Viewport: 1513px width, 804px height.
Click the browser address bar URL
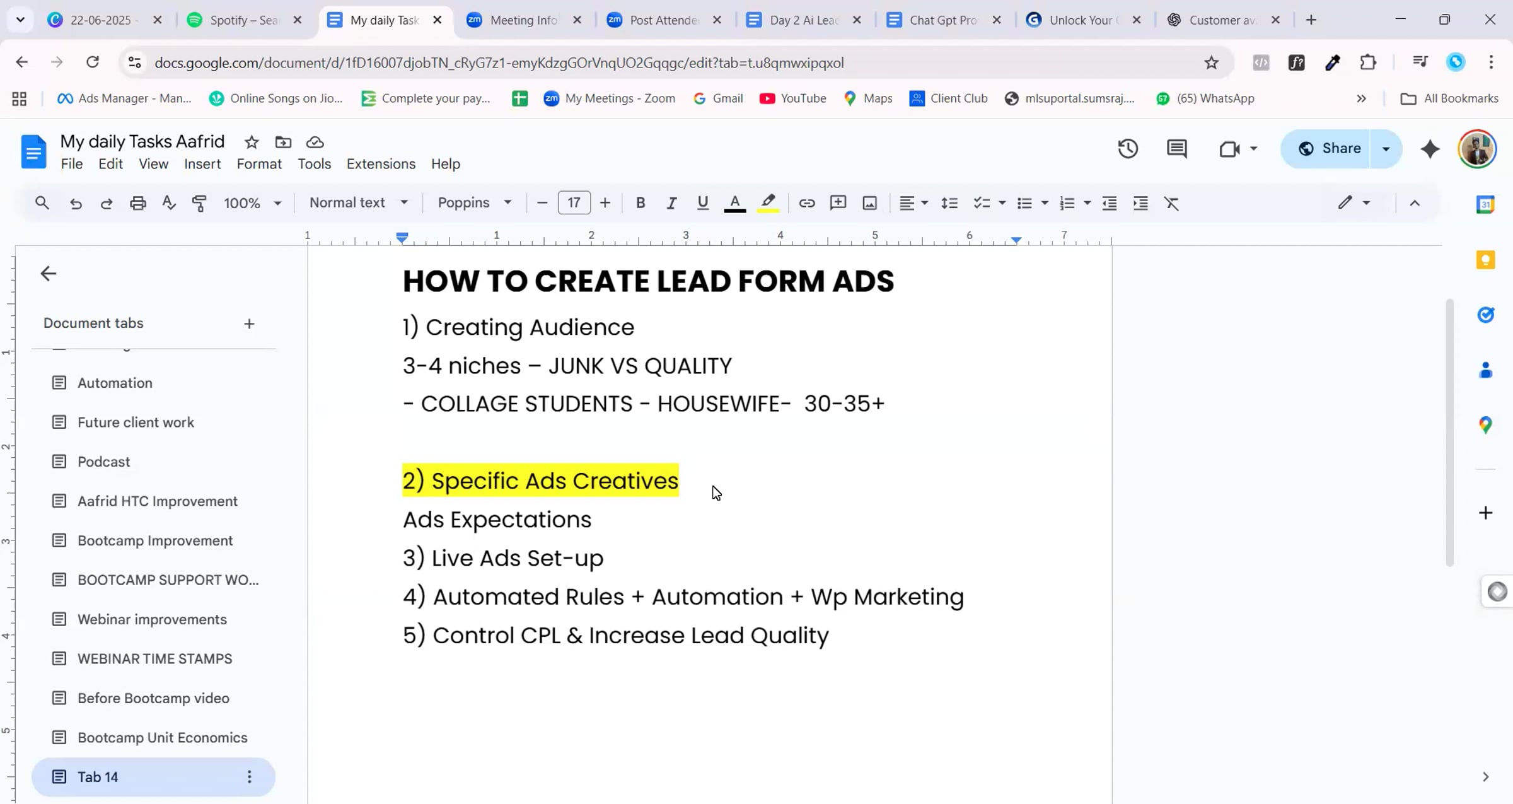499,62
